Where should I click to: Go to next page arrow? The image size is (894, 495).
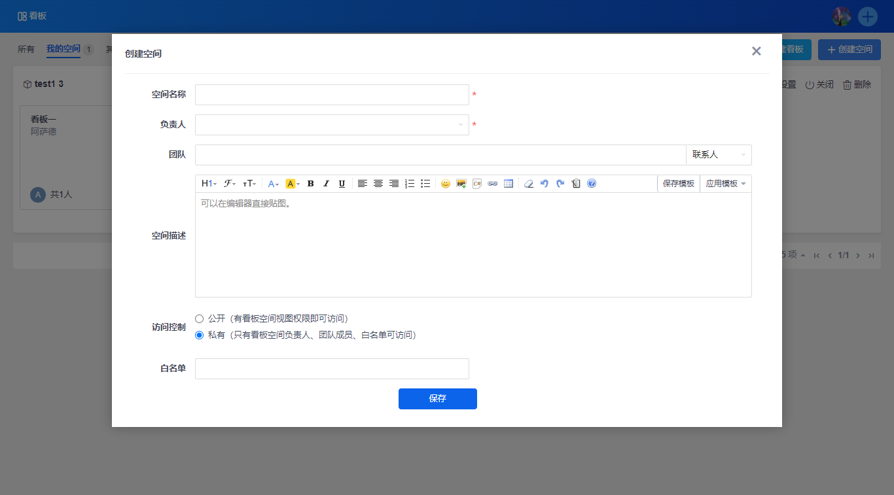[858, 256]
